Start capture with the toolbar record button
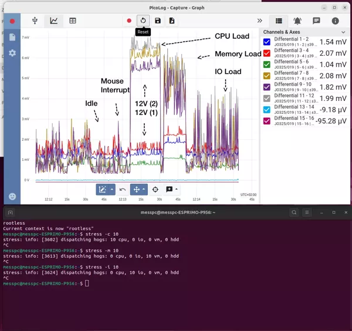Image resolution: width=352 pixels, height=331 pixels. [x=129, y=21]
